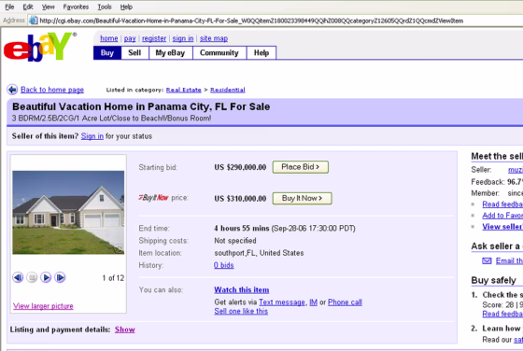523x351 pixels.
Task: Open the site map link
Action: [x=214, y=38]
